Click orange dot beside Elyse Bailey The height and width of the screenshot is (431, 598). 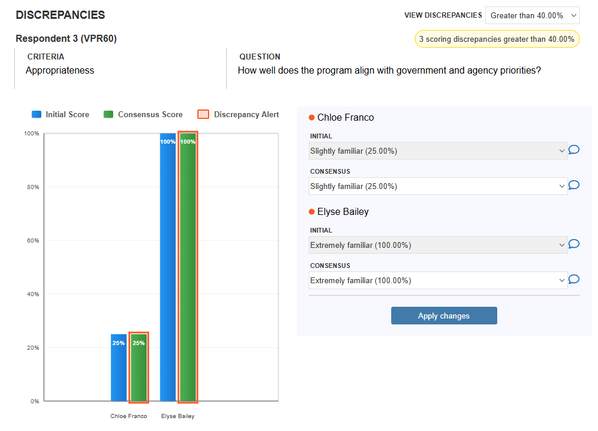312,211
